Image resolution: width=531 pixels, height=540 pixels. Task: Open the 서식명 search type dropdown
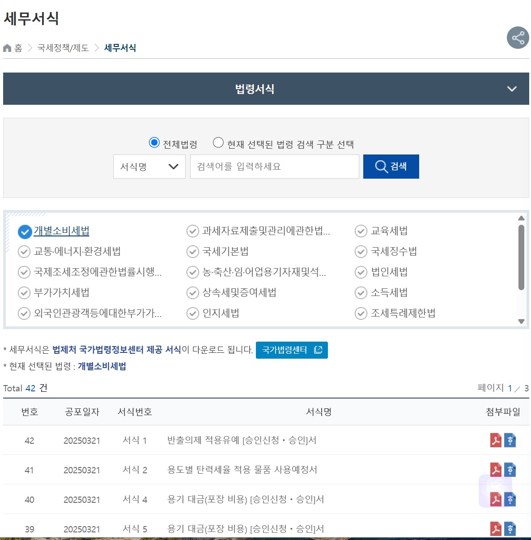(x=149, y=167)
